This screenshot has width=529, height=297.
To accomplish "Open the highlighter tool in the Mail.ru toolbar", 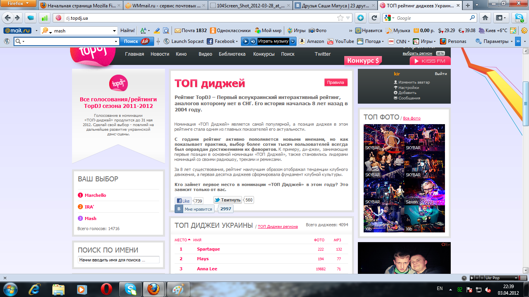I will tap(157, 31).
